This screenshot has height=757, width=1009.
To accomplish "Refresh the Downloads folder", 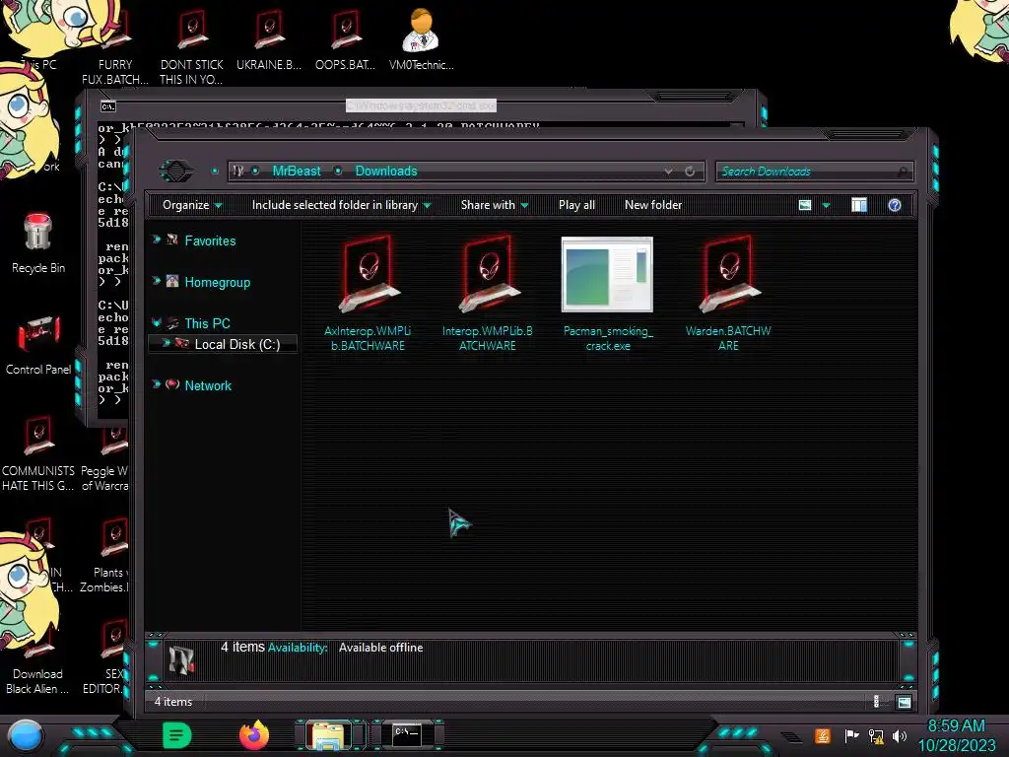I will pos(690,172).
